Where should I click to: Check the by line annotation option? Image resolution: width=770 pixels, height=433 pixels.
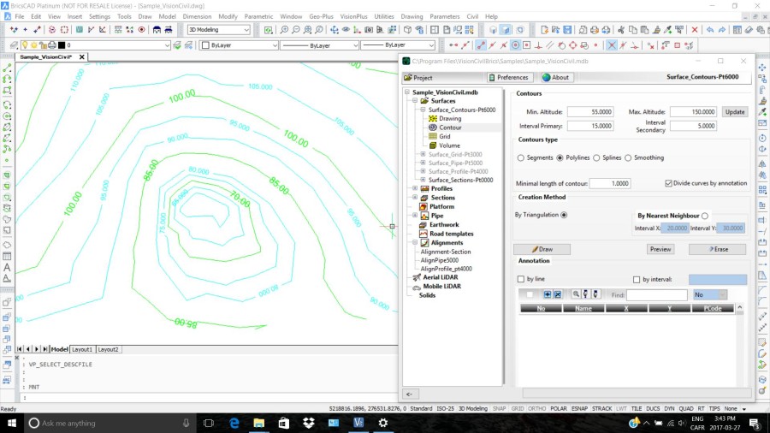521,279
